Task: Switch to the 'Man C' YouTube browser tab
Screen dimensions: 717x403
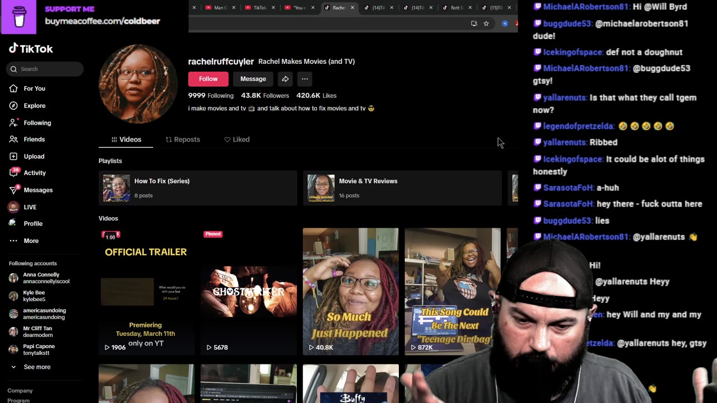Action: 220,8
